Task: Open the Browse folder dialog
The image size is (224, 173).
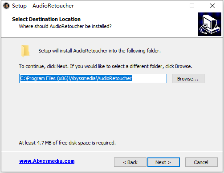Action: (188, 79)
